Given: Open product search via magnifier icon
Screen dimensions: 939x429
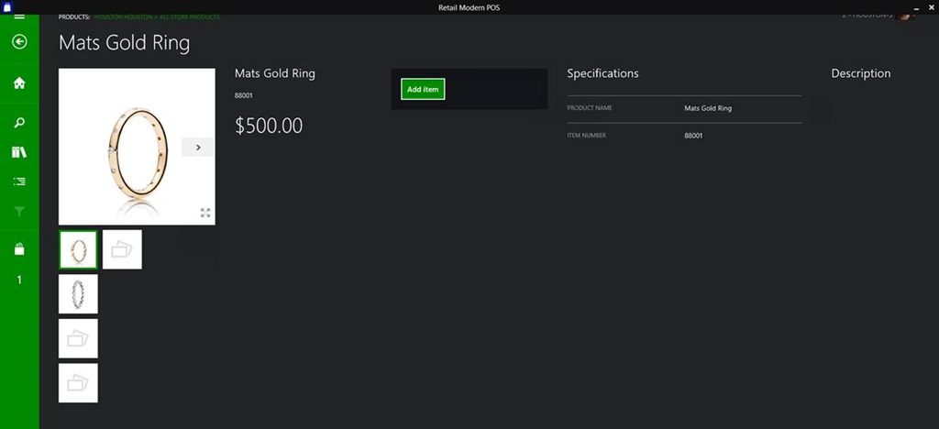Looking at the screenshot, I should [19, 123].
